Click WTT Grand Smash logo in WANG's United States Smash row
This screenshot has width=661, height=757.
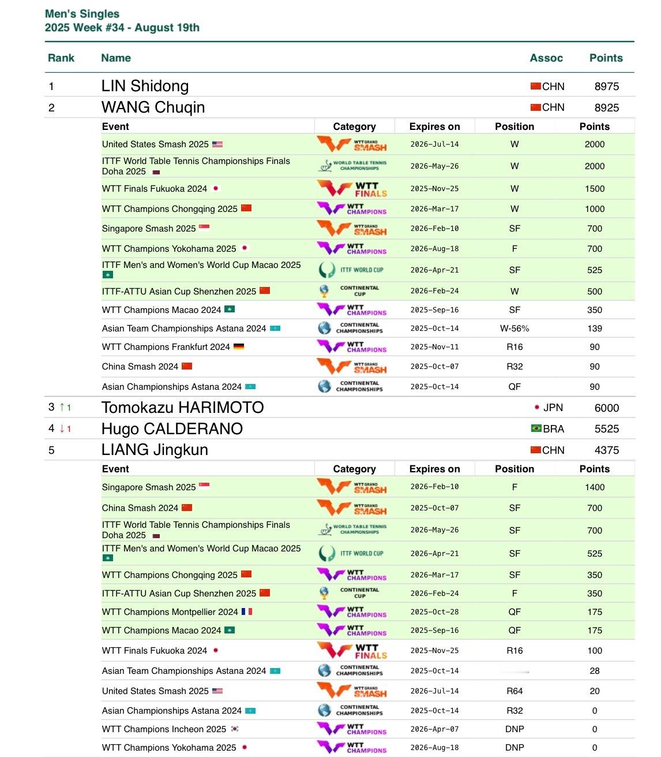352,144
